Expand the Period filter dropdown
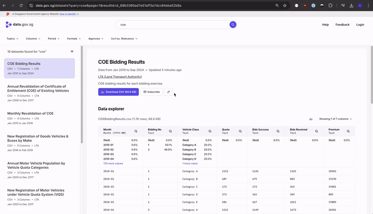 click(x=54, y=39)
